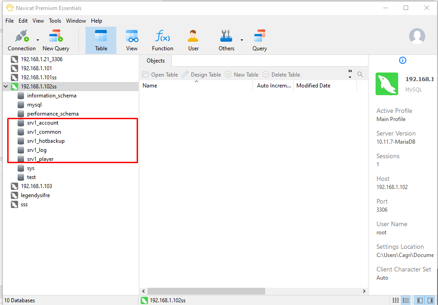Open the Connection dropdown arrow
This screenshot has height=305, width=438.
click(x=38, y=40)
